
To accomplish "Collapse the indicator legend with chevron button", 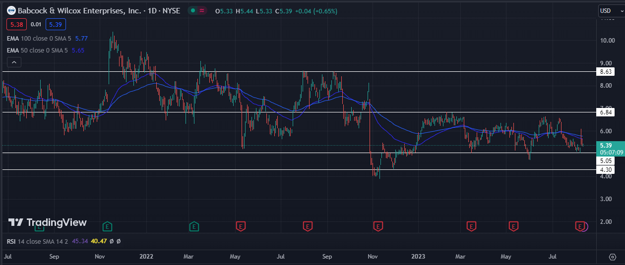I will tap(14, 62).
